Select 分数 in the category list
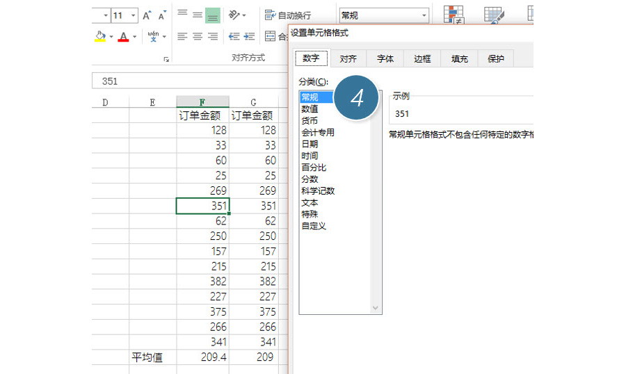Image resolution: width=626 pixels, height=374 pixels. coord(310,179)
